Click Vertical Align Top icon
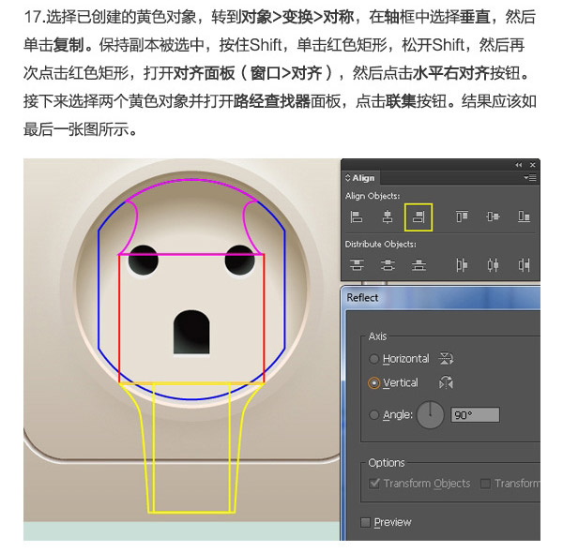 pos(462,216)
